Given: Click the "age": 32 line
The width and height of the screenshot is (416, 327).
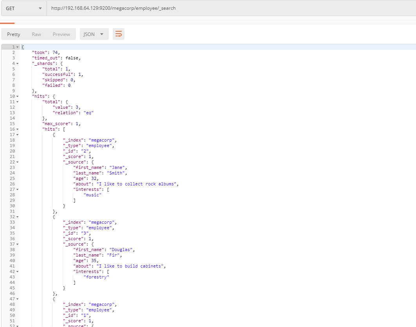Looking at the screenshot, I should click(86, 178).
